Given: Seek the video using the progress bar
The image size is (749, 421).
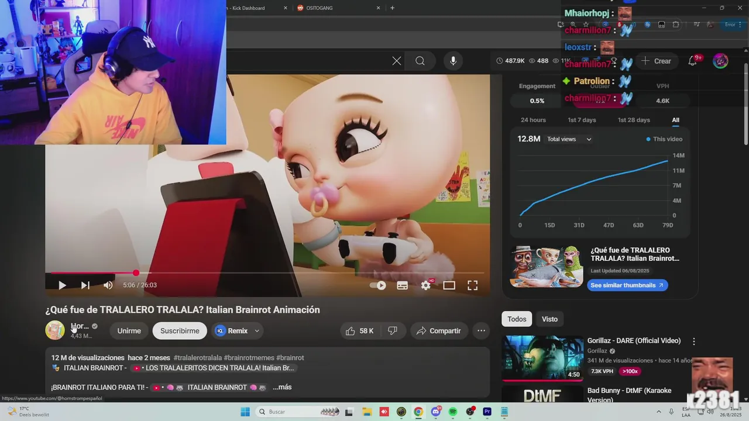Looking at the screenshot, I should 267,273.
